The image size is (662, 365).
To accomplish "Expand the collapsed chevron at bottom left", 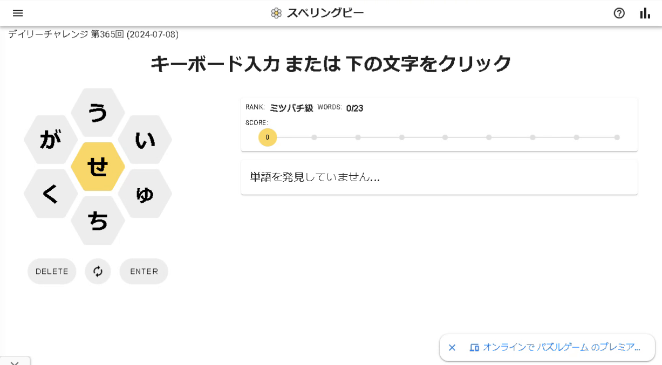I will [x=15, y=362].
